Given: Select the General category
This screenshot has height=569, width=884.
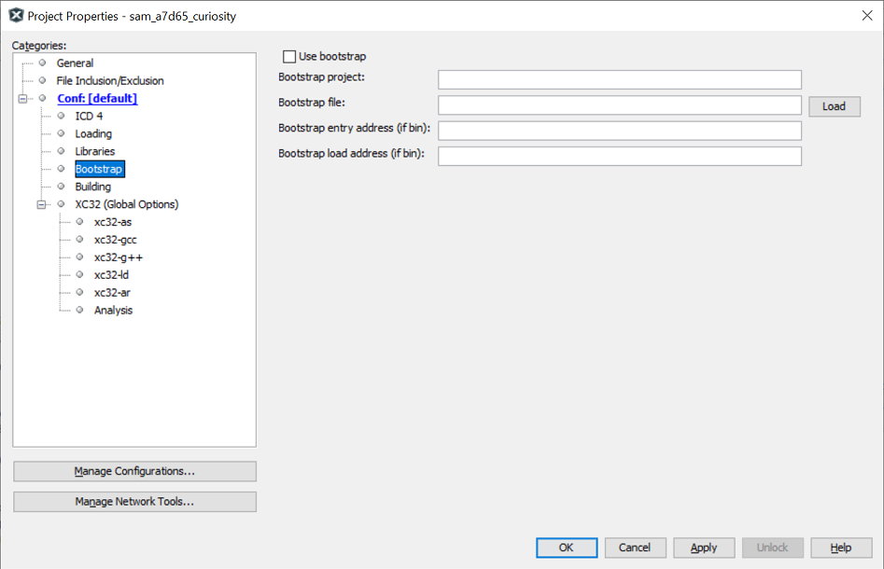Looking at the screenshot, I should pos(75,63).
